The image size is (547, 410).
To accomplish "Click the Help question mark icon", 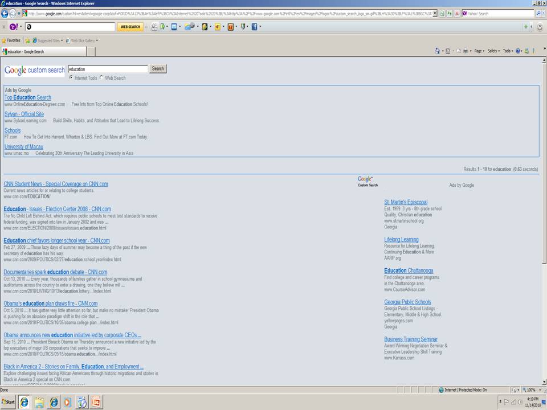I will tap(518, 51).
